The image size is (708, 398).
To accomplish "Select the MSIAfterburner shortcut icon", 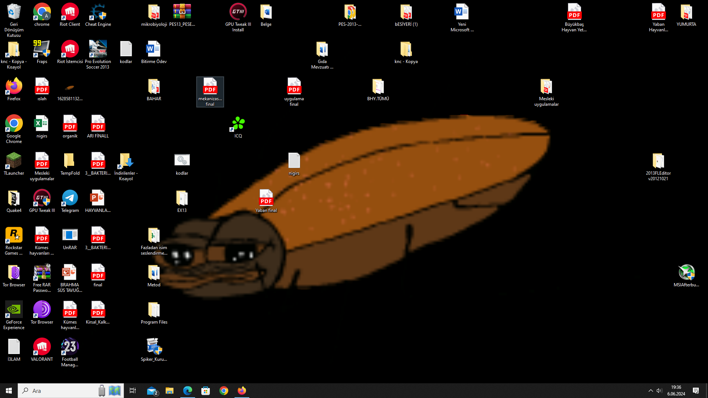I will click(686, 275).
